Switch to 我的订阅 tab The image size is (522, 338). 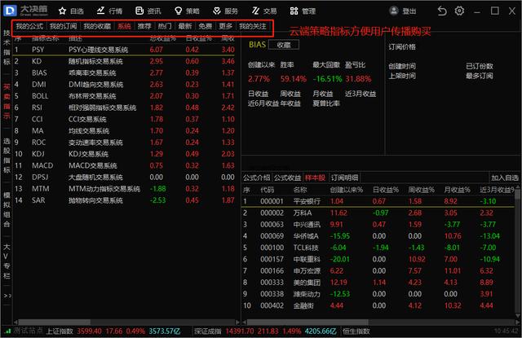pyautogui.click(x=64, y=26)
